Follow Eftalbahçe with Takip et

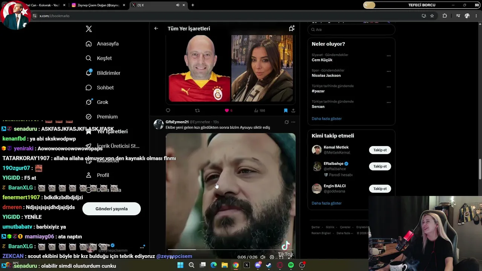(380, 166)
